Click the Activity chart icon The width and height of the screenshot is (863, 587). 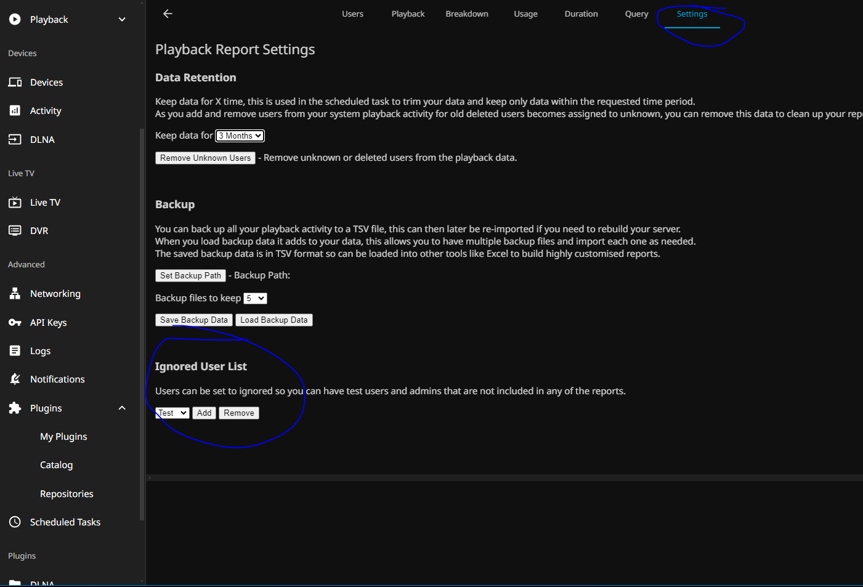click(x=15, y=111)
